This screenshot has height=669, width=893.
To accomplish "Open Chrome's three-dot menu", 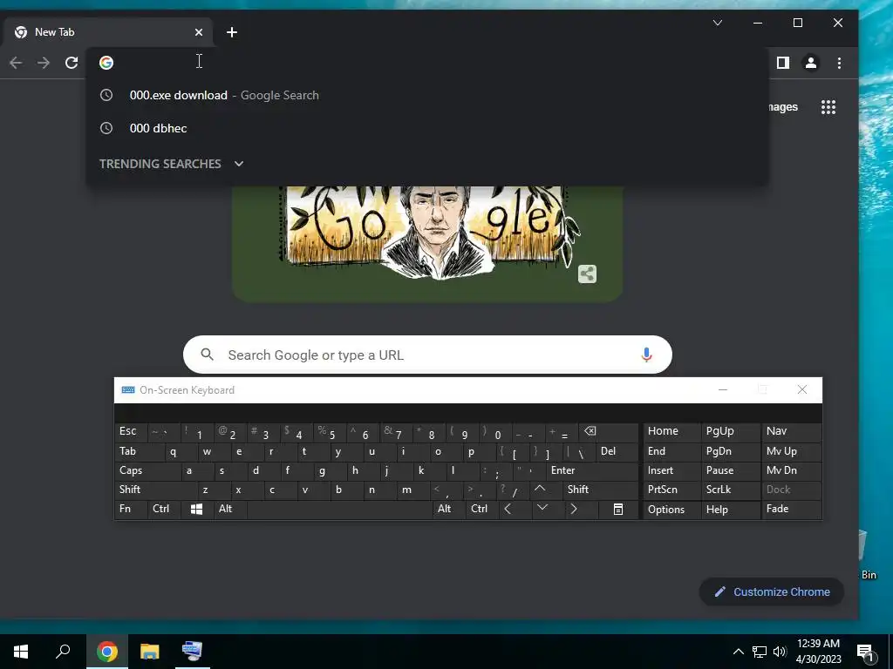I will pos(839,63).
